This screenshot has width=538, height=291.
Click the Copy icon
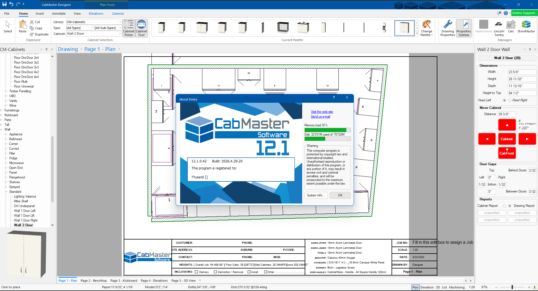click(32, 28)
